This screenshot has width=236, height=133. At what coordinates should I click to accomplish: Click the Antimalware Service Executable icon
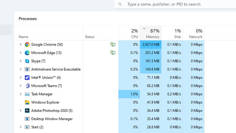click(27, 69)
